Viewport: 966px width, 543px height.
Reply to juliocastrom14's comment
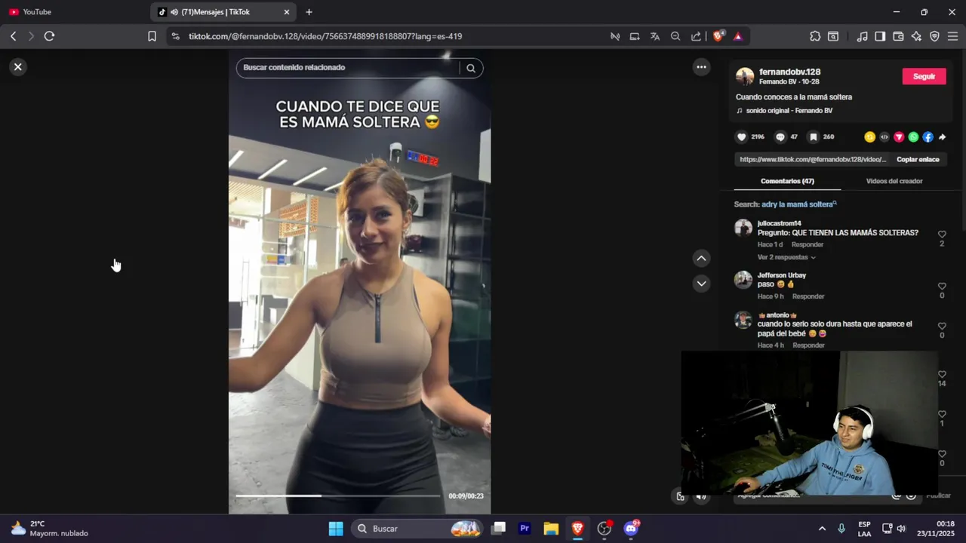coord(808,244)
